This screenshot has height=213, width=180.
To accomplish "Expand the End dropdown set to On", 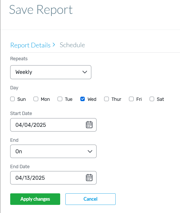I will (53, 151).
